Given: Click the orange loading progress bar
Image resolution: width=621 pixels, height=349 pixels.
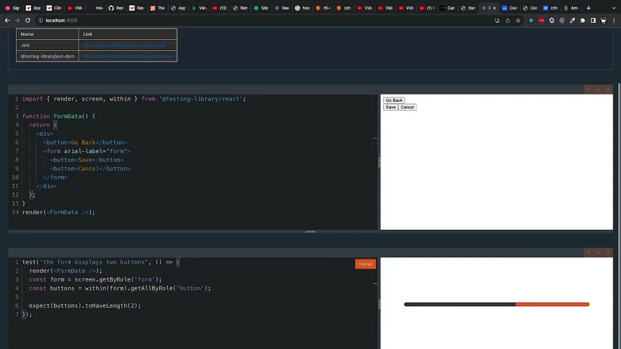Looking at the screenshot, I should 552,304.
